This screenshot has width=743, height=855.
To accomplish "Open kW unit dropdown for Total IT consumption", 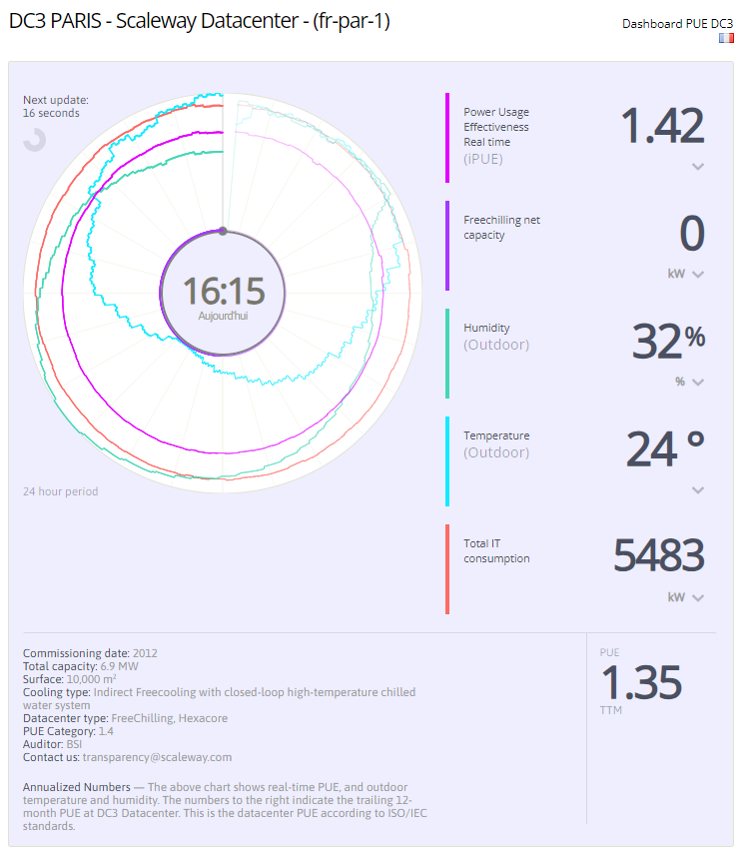I will point(686,597).
